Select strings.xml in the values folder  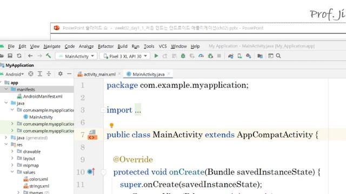[x=39, y=186]
